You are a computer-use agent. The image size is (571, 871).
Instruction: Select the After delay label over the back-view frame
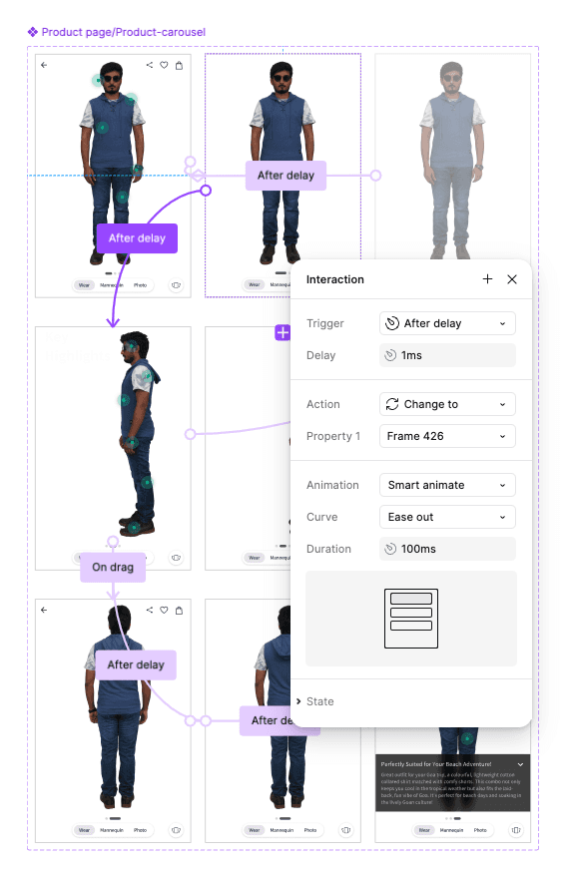click(x=136, y=664)
